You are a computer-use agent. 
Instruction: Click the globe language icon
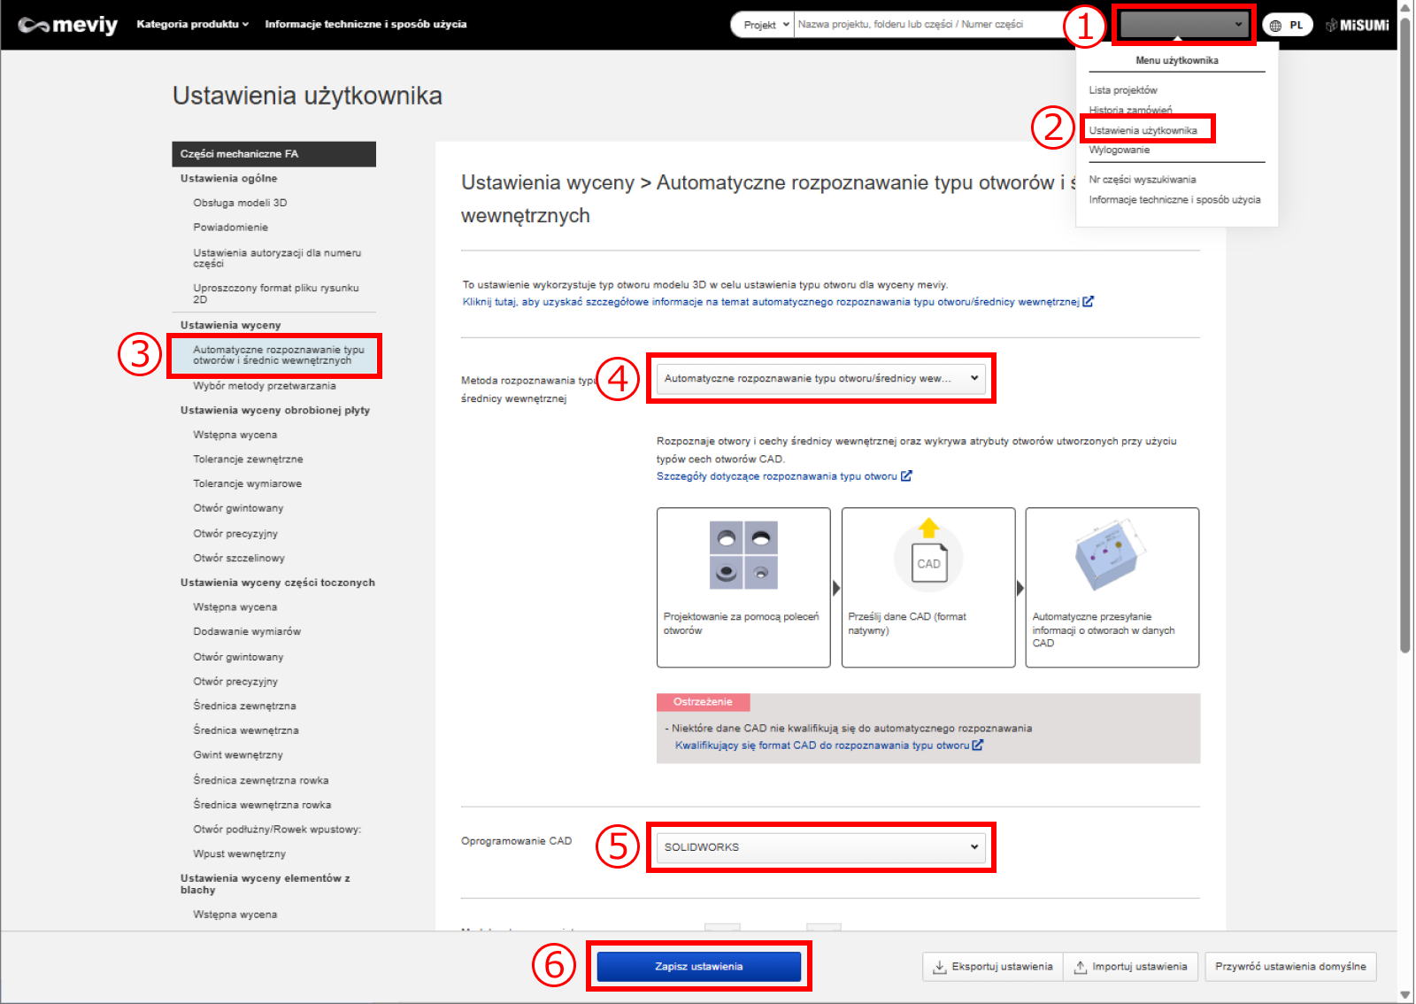coord(1275,26)
